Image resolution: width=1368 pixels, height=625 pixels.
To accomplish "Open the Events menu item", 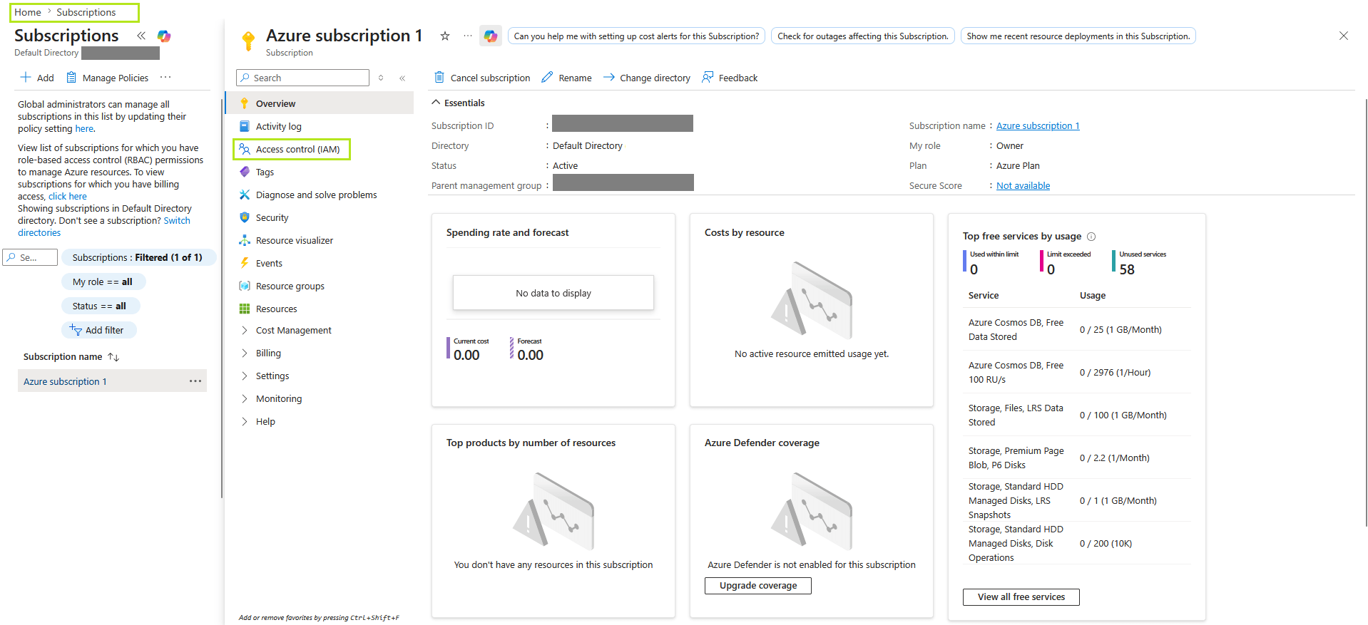I will pyautogui.click(x=320, y=263).
